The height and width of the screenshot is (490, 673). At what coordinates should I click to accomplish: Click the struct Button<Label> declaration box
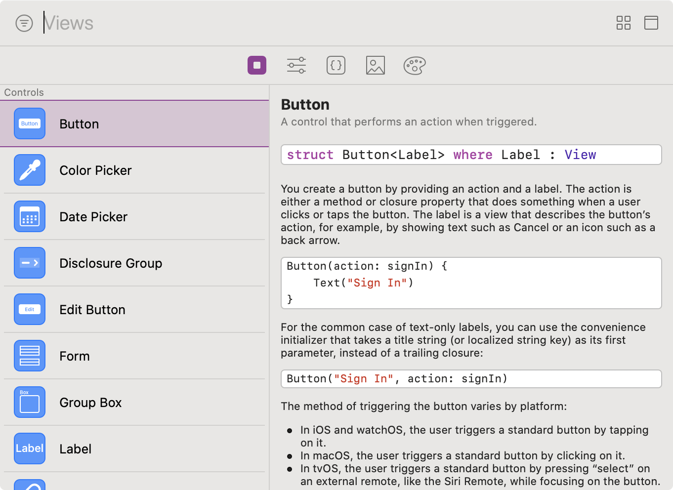(x=471, y=155)
